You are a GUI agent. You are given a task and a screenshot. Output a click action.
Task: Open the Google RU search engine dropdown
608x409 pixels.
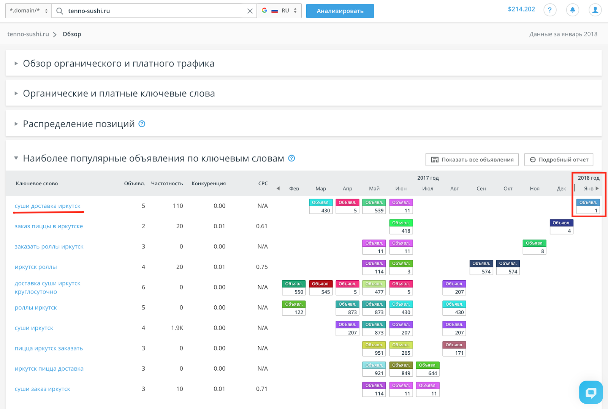279,11
